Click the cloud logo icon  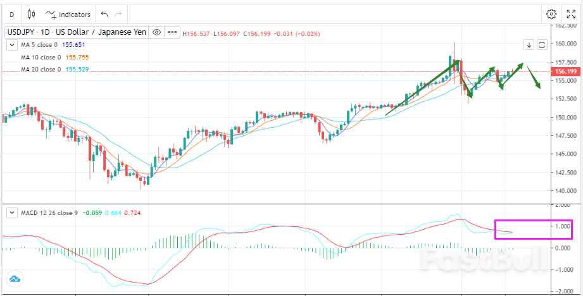(x=15, y=278)
